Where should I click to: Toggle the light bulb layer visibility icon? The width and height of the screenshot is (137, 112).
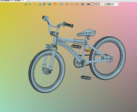coord(102,4)
